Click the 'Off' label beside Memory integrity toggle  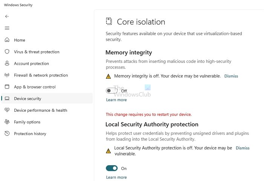124,91
